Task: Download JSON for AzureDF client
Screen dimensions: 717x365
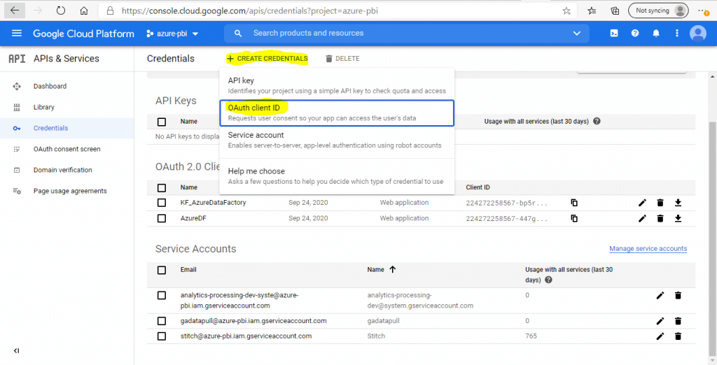Action: coord(678,218)
